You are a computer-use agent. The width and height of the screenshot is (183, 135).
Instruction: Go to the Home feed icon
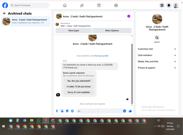pyautogui.click(x=65, y=5)
